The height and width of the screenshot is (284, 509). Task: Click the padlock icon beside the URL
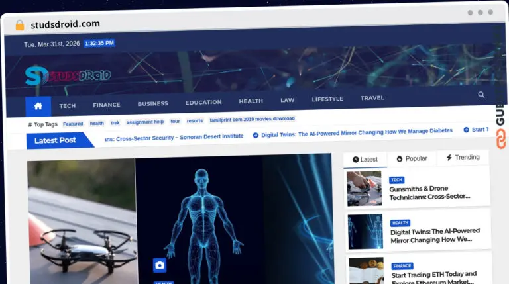click(x=20, y=25)
